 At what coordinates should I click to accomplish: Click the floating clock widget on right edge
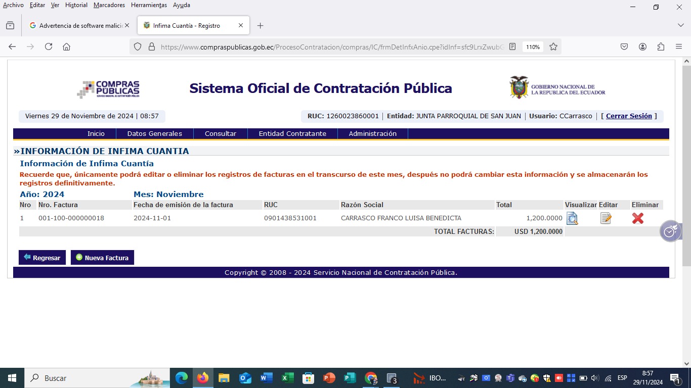tap(670, 231)
